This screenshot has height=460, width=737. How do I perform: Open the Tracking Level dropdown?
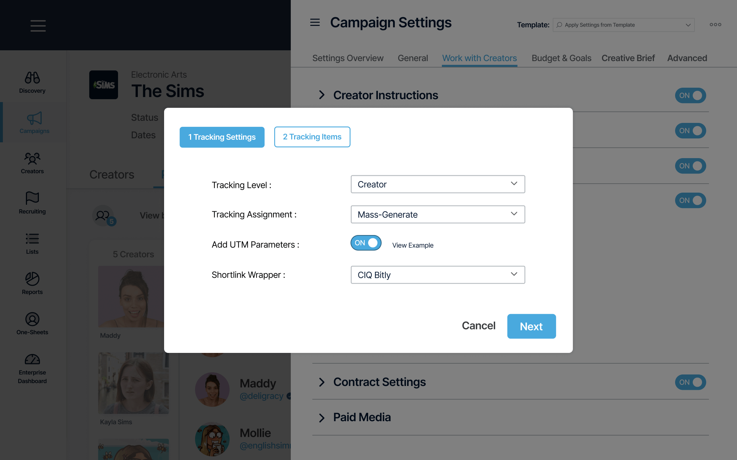[438, 184]
